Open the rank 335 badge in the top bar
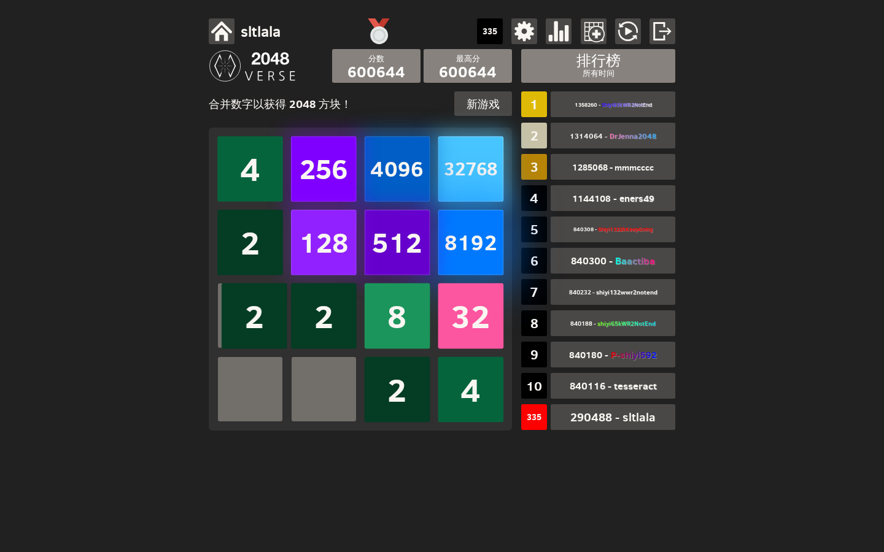This screenshot has height=552, width=884. point(490,31)
